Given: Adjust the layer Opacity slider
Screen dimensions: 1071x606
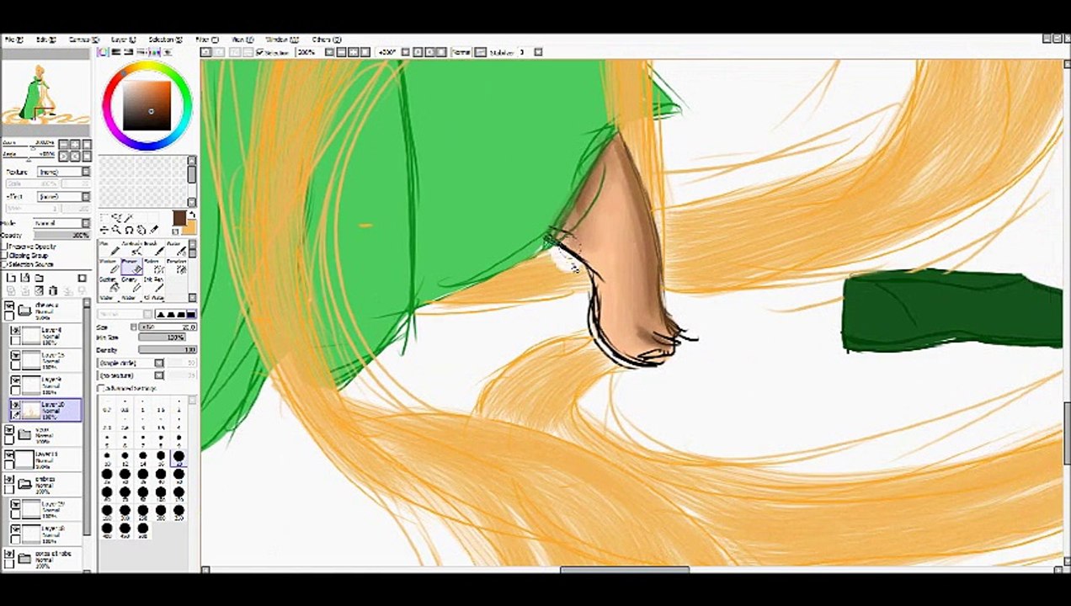Looking at the screenshot, I should [x=62, y=235].
